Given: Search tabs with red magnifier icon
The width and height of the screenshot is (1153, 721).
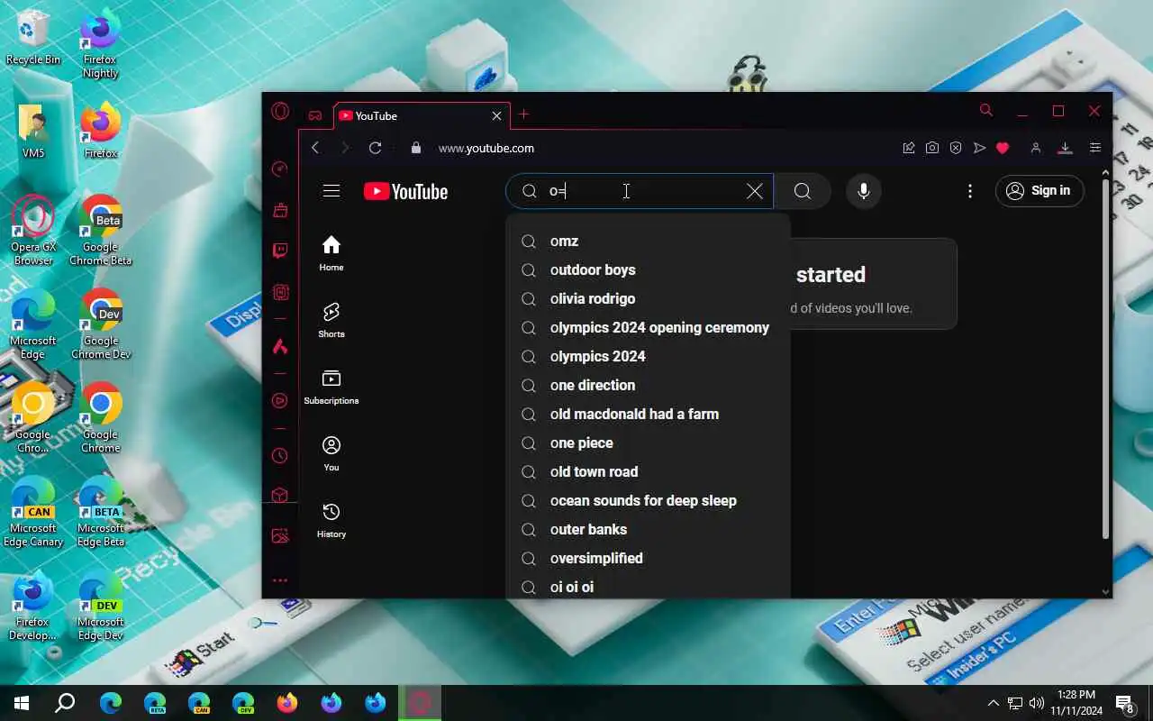Looking at the screenshot, I should click(x=986, y=110).
